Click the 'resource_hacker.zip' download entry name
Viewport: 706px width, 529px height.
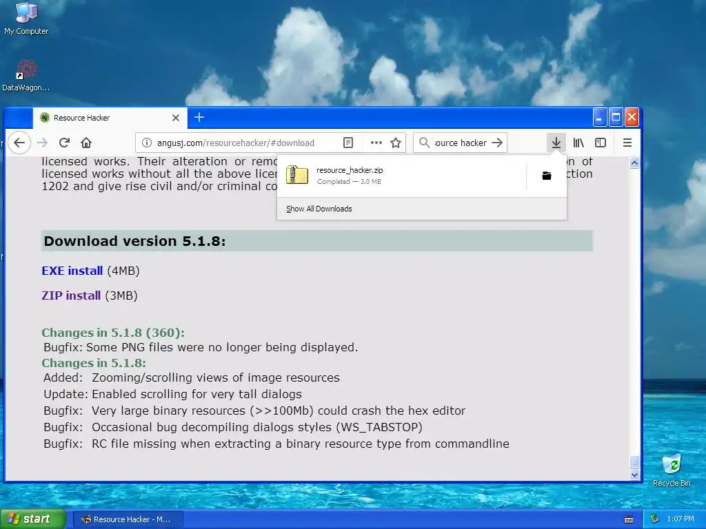[x=350, y=170]
